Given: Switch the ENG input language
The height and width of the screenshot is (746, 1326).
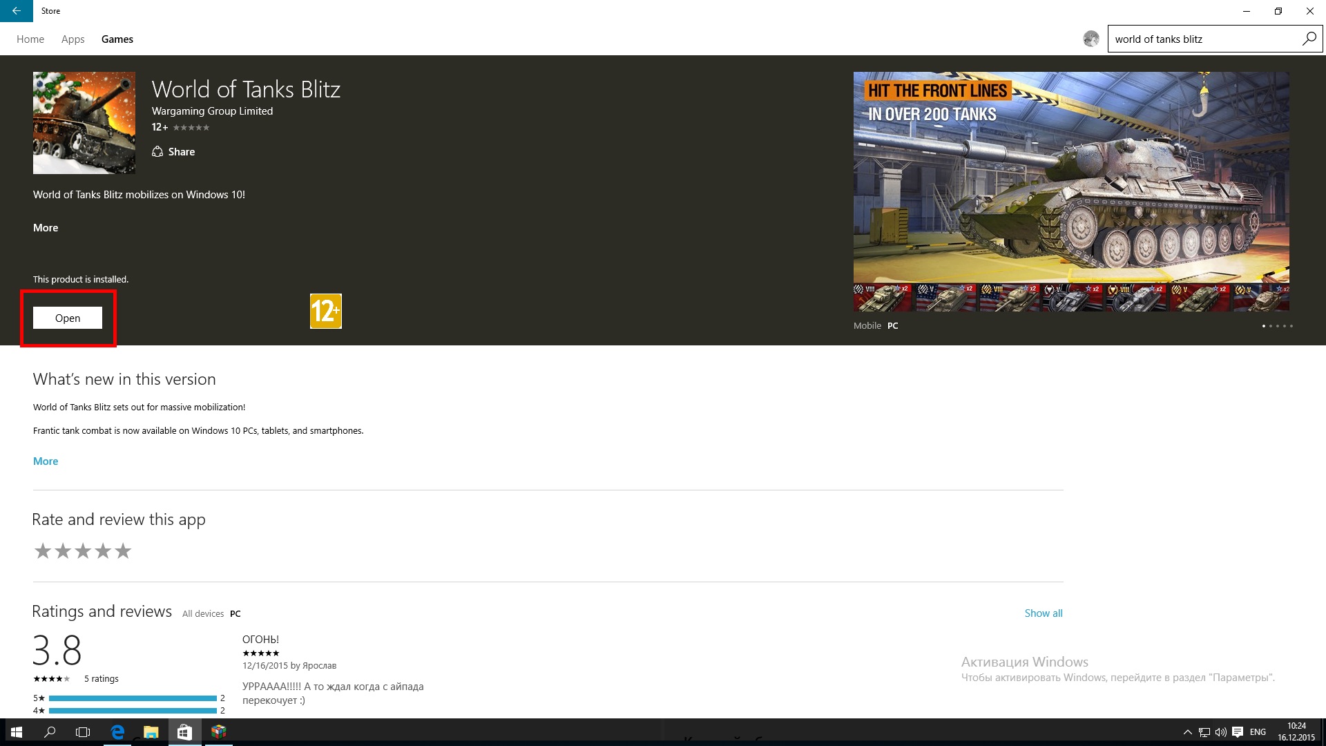Looking at the screenshot, I should (x=1258, y=732).
